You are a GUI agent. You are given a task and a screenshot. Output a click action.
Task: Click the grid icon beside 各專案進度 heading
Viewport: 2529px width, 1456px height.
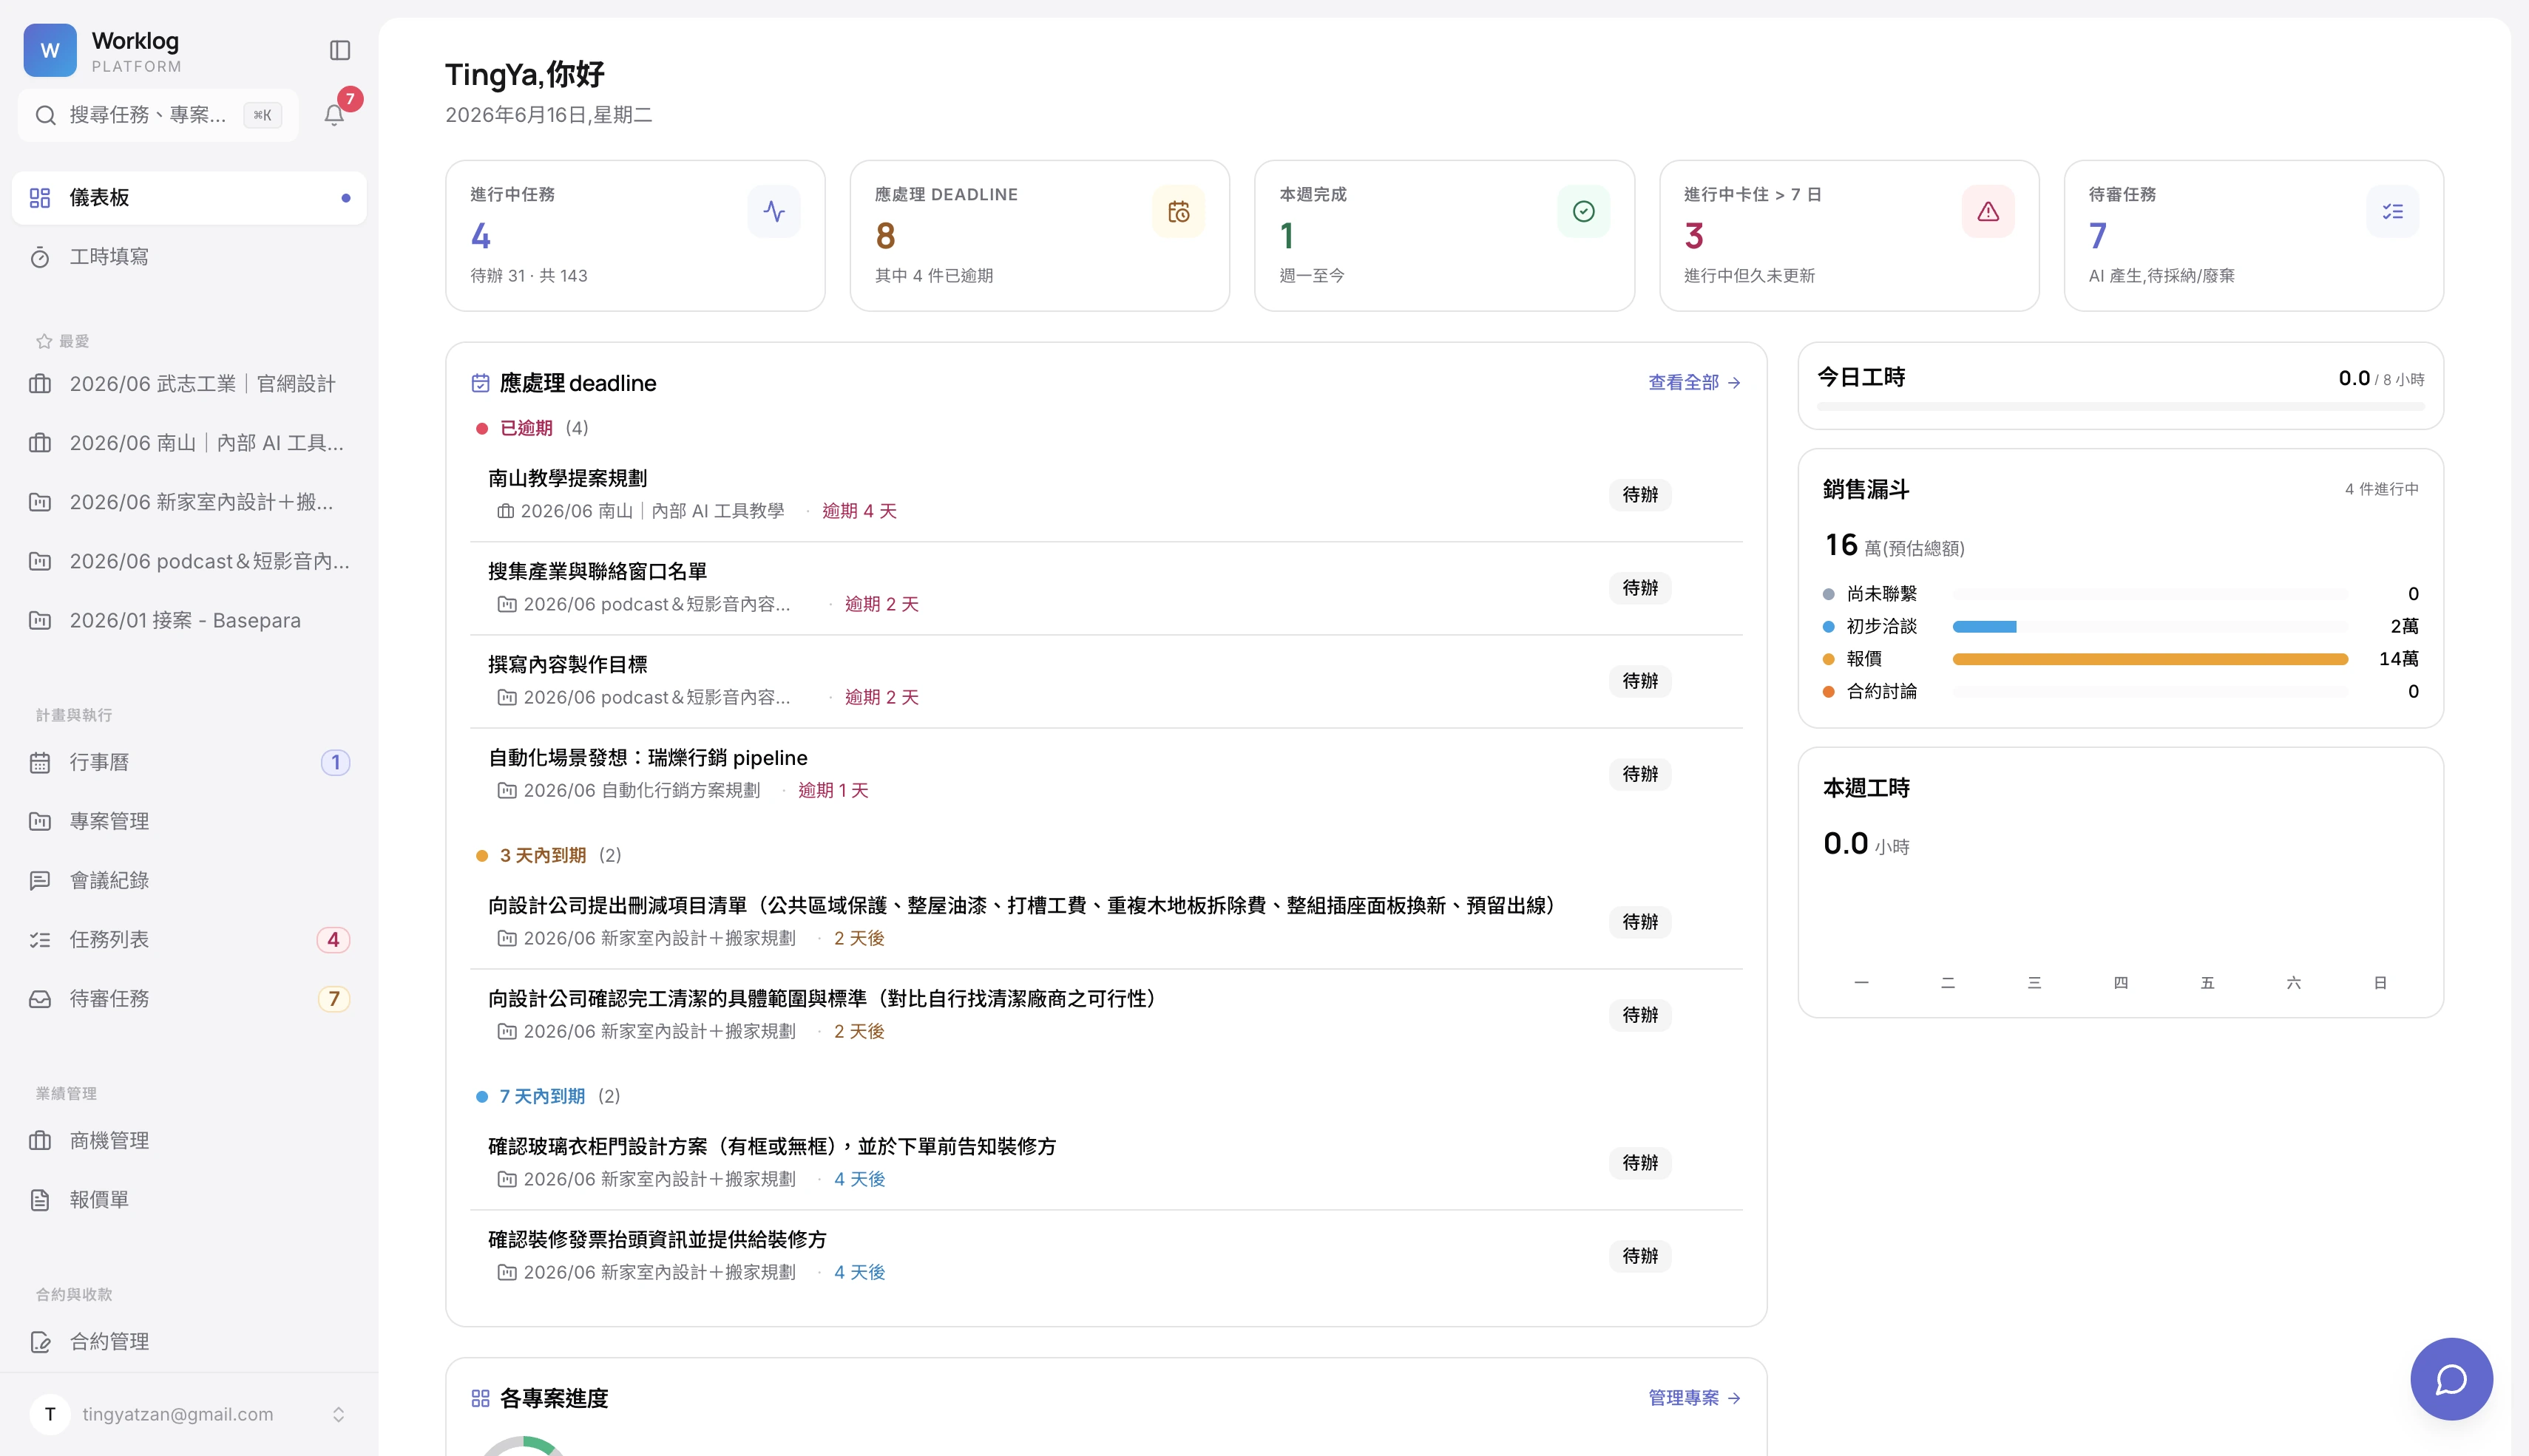point(480,1398)
